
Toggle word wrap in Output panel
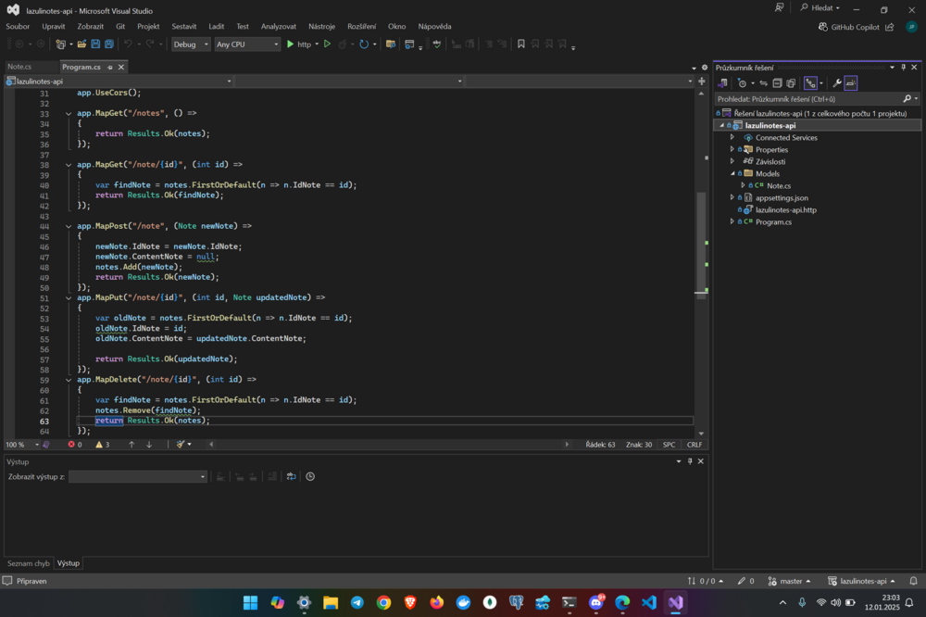291,476
